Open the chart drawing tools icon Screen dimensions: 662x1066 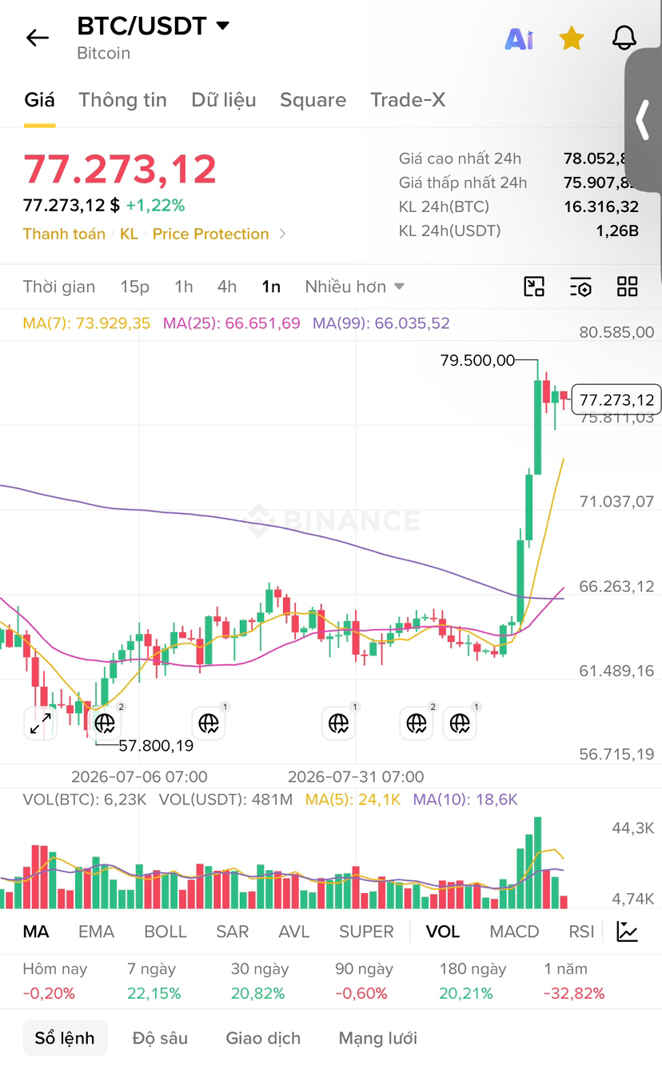click(534, 287)
